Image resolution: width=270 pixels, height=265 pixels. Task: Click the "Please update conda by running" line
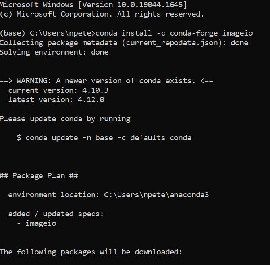click(x=65, y=118)
